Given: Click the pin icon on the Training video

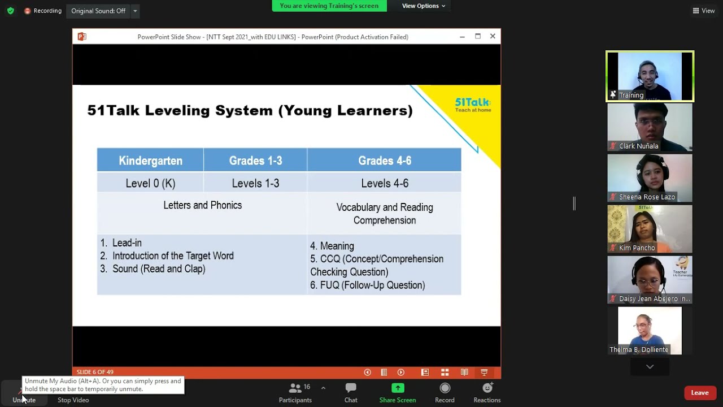Looking at the screenshot, I should pyautogui.click(x=613, y=95).
